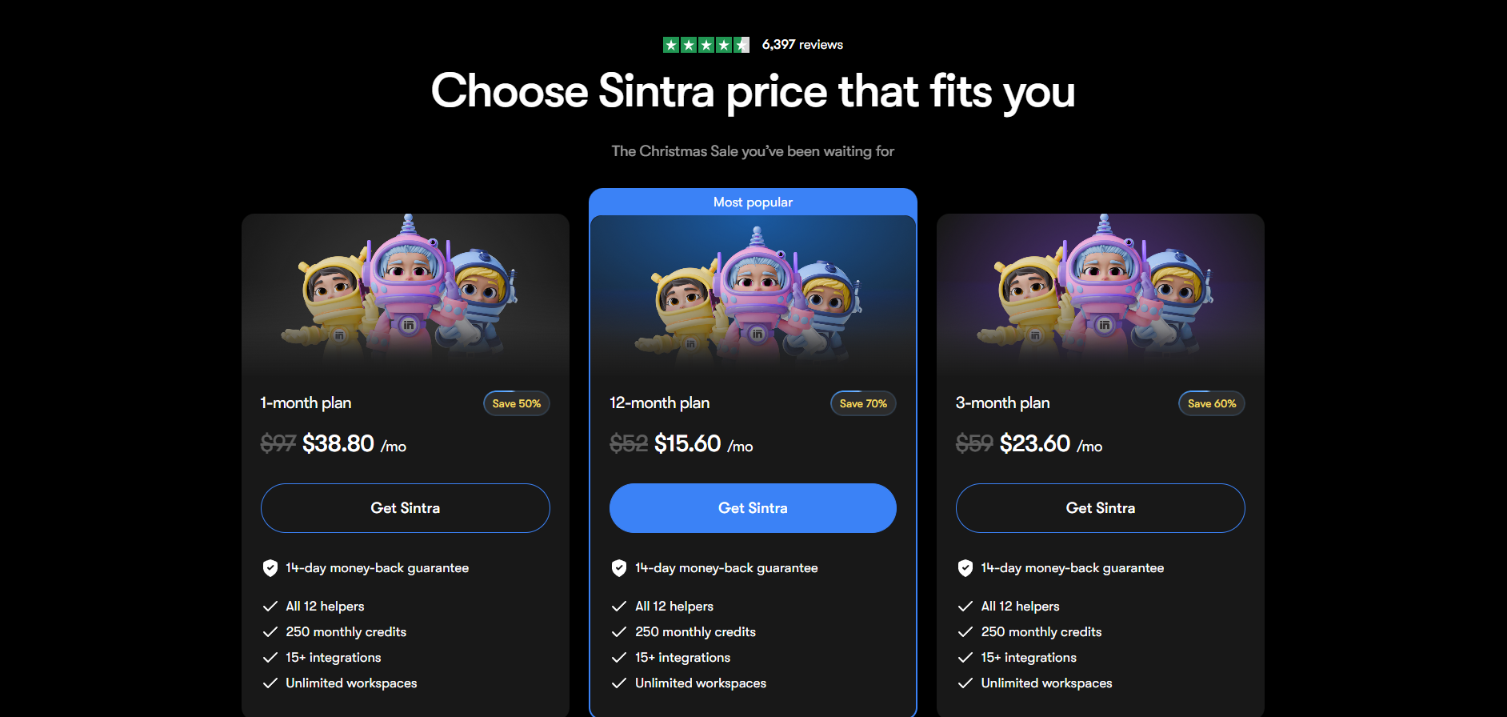Click the shield icon in 1-month plan
Viewport: 1507px width, 717px height.
click(270, 568)
